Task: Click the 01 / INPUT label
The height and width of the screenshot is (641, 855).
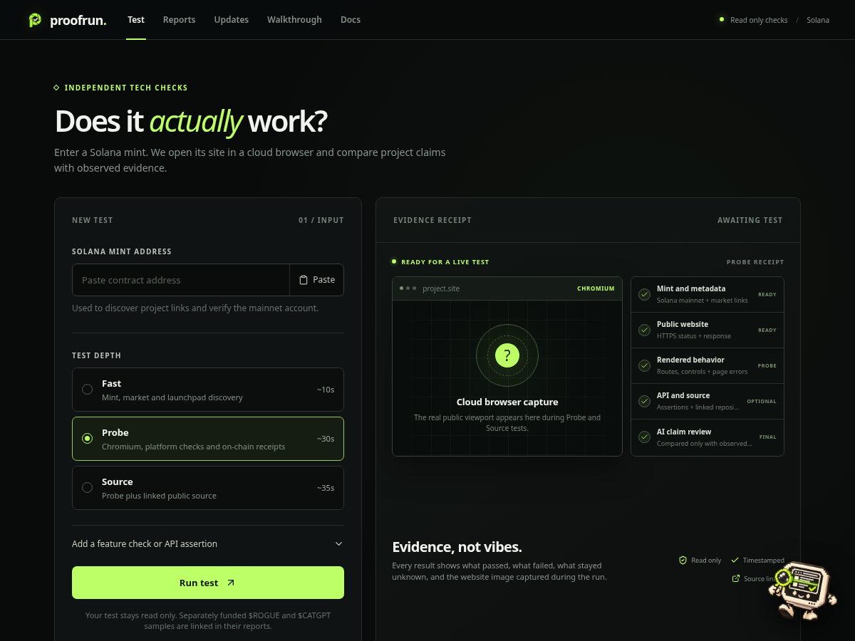Action: point(321,220)
